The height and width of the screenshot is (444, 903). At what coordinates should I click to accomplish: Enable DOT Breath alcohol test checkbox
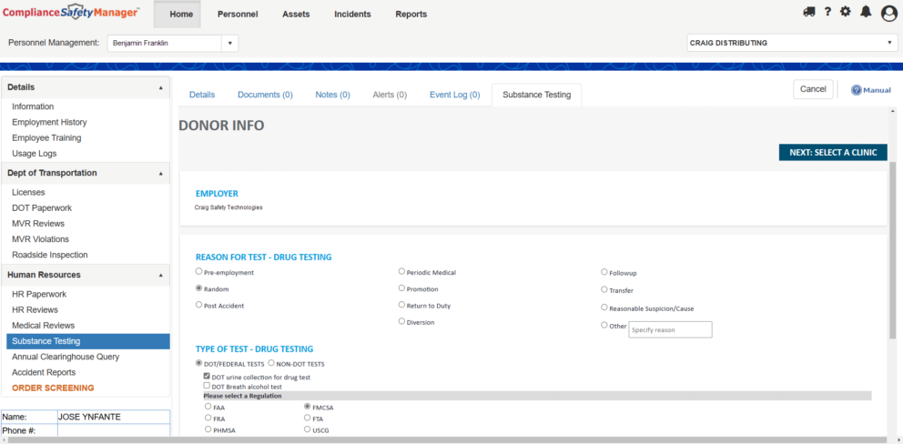[x=207, y=386]
